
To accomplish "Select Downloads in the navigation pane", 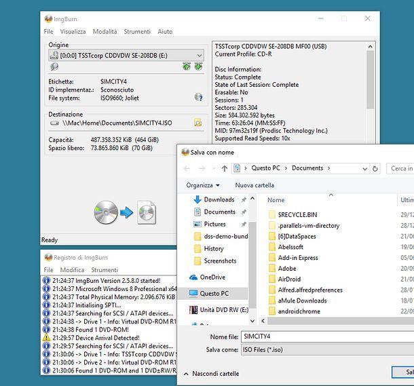I will (219, 199).
